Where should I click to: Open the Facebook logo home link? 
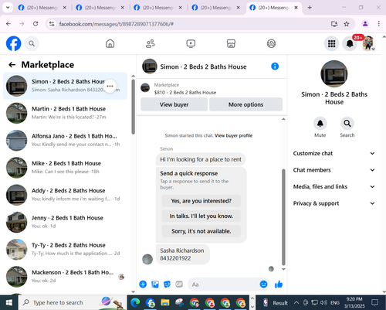pos(13,43)
